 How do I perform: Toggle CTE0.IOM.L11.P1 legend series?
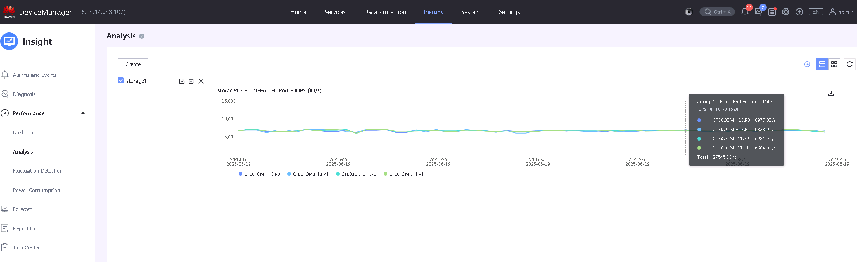(404, 174)
